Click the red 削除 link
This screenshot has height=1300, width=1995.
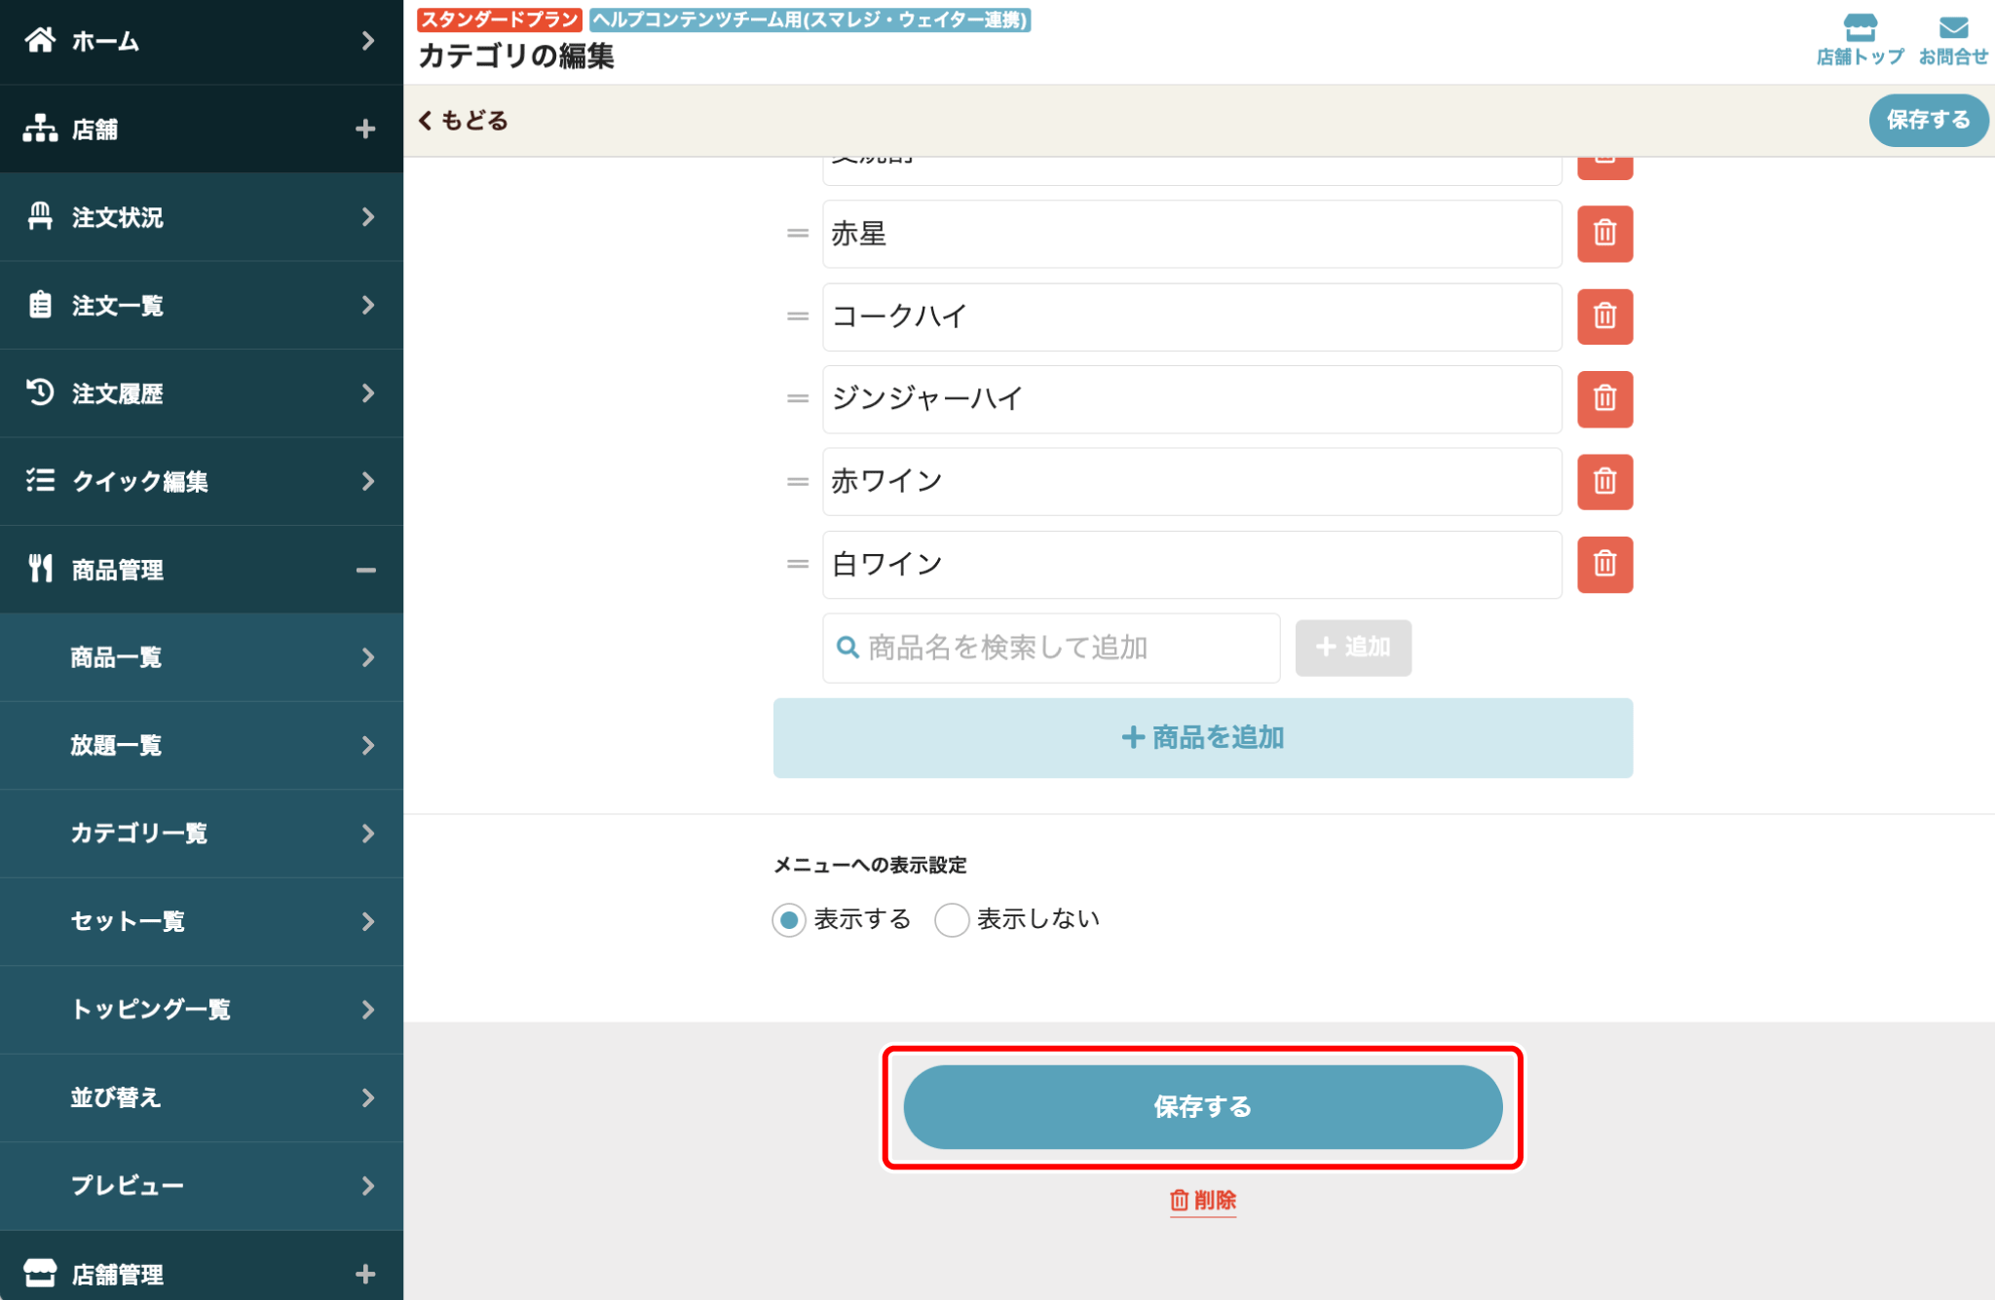tap(1203, 1200)
